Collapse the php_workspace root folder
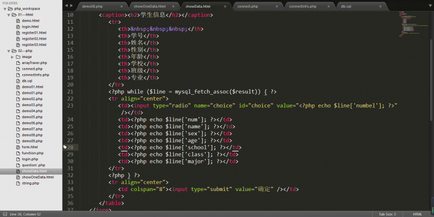 [3, 9]
